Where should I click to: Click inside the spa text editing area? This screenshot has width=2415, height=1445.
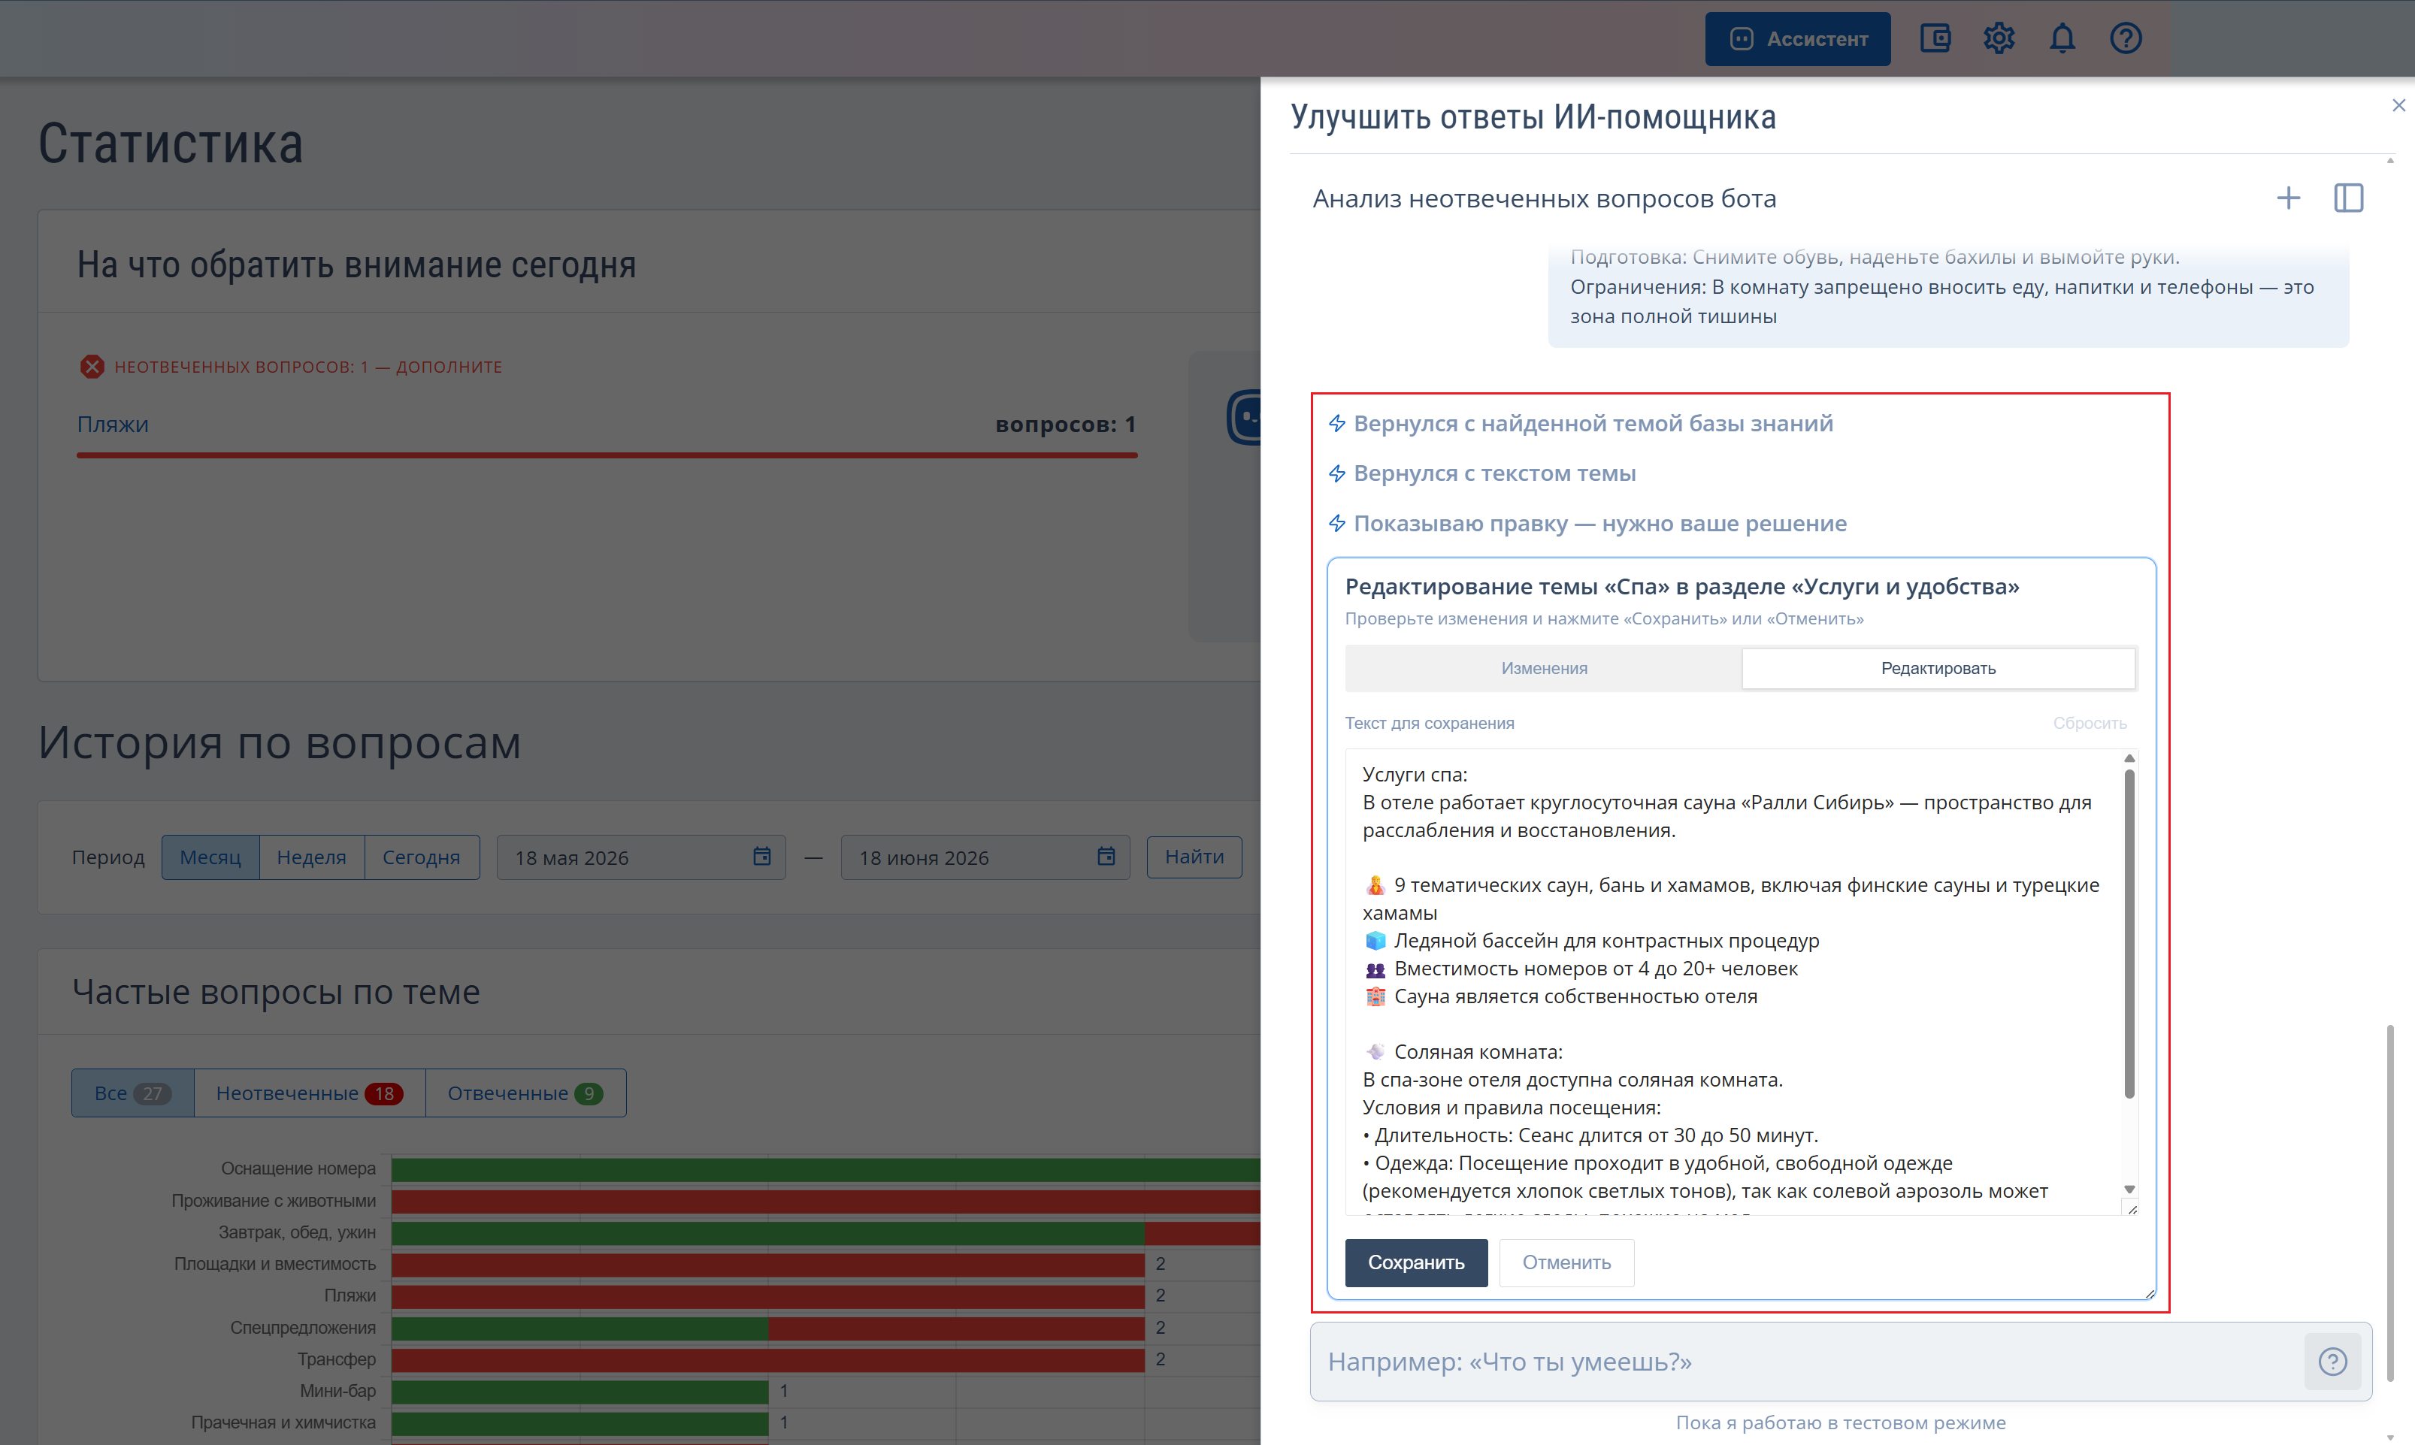(x=1733, y=981)
